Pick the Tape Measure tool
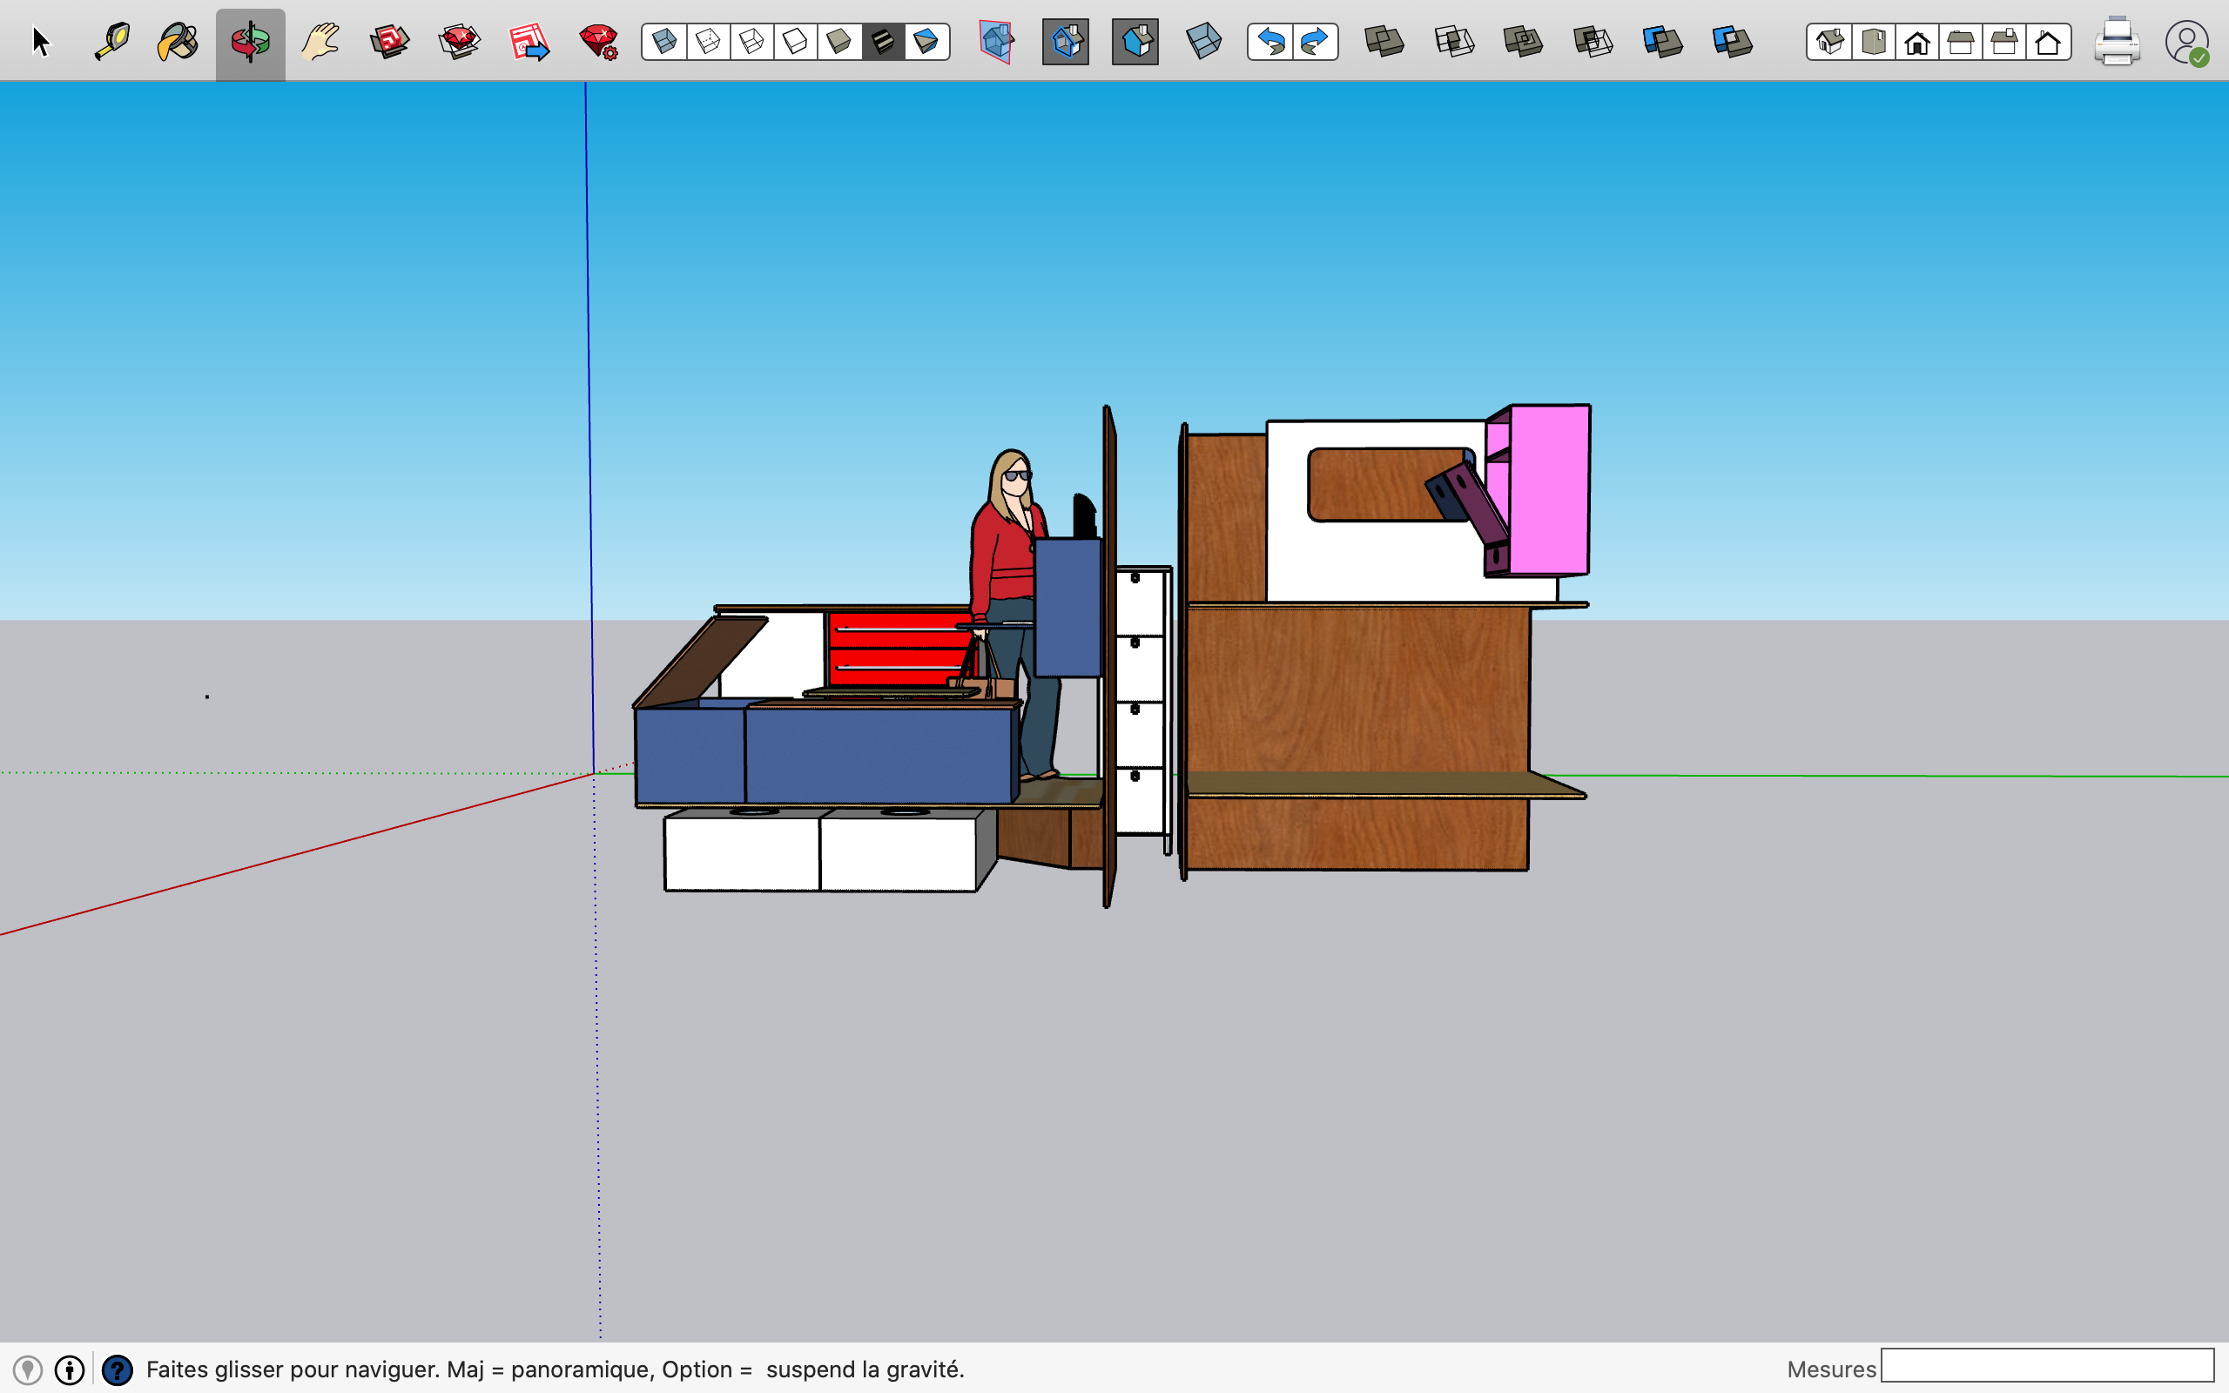 [x=112, y=42]
